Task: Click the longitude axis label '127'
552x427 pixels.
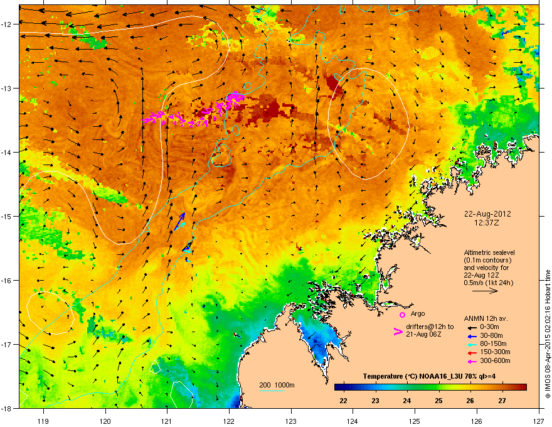Action: (539, 421)
